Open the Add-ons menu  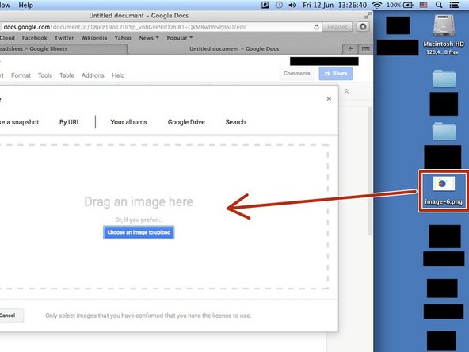93,75
